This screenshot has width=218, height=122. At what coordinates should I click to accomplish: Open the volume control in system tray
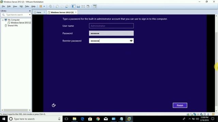[x=198, y=119]
